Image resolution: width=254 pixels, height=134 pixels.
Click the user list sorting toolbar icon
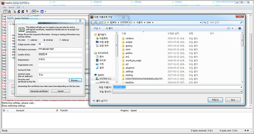[42, 12]
